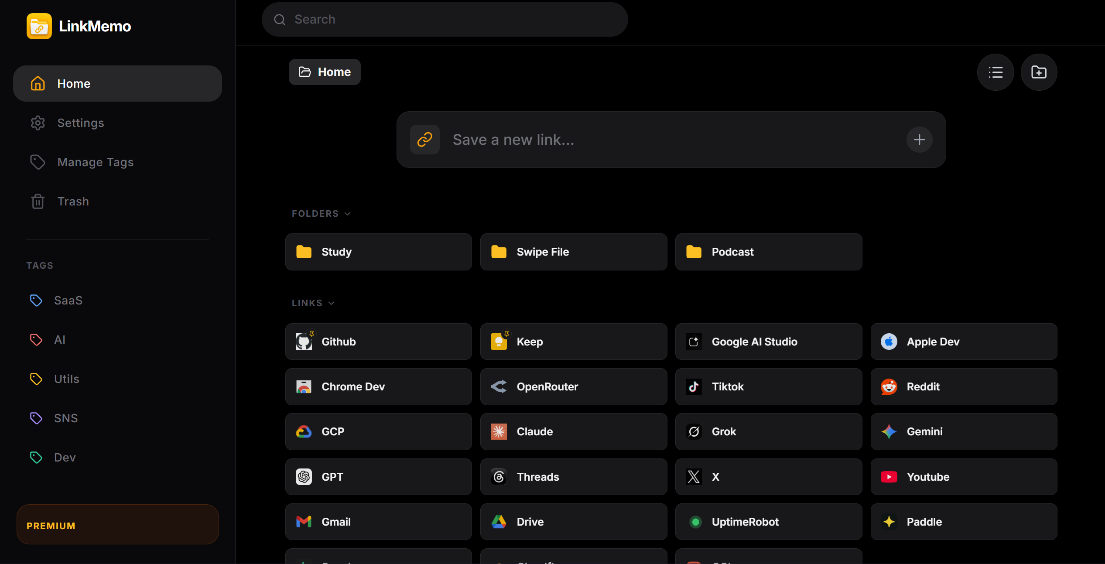Collapse the LINKS section
Screen dimensions: 1105x564
coord(313,303)
